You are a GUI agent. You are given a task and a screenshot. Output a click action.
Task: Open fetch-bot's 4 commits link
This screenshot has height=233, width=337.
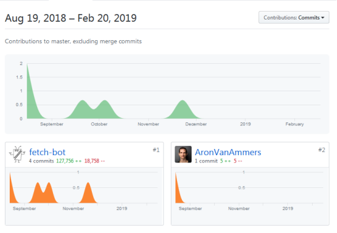[x=41, y=161]
